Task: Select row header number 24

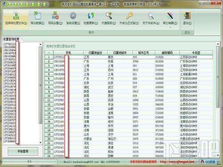Action: [x=49, y=156]
